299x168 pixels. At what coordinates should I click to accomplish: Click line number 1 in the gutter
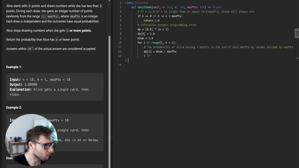[121, 3]
